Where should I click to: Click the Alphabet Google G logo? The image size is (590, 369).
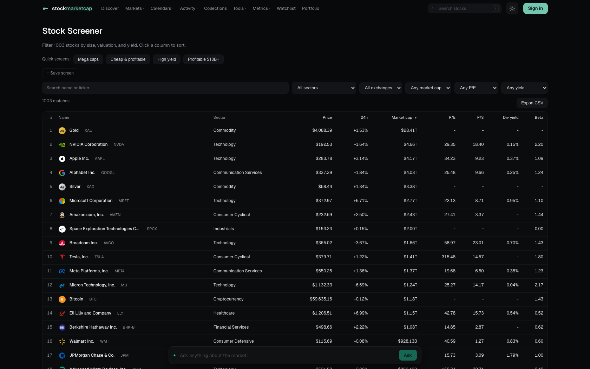click(x=62, y=173)
